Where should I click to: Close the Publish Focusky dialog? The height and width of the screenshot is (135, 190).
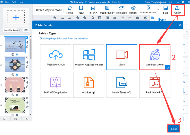point(180,25)
